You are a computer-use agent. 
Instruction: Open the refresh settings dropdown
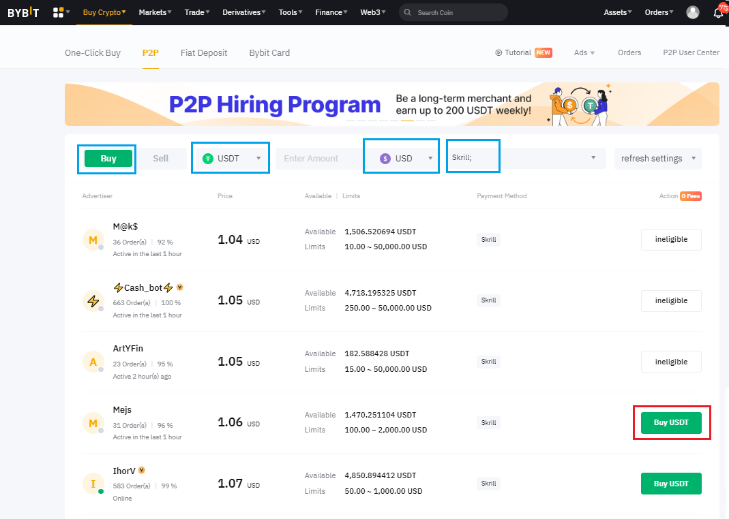click(658, 159)
